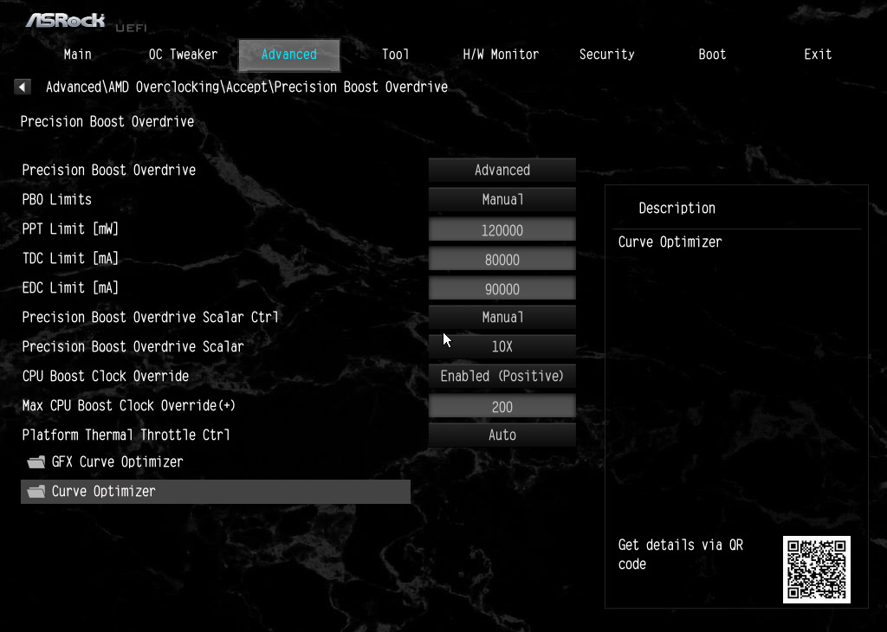The height and width of the screenshot is (632, 887).
Task: Click the Curve Optimizer folder icon
Action: click(x=36, y=492)
